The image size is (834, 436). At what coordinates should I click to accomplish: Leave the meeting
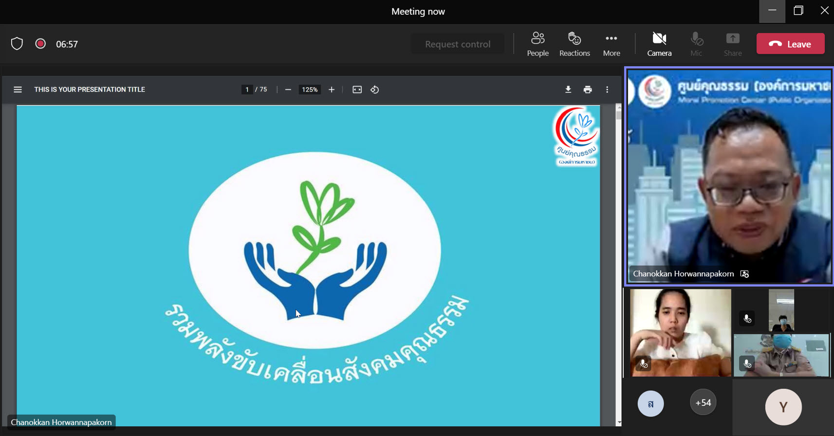pos(790,44)
